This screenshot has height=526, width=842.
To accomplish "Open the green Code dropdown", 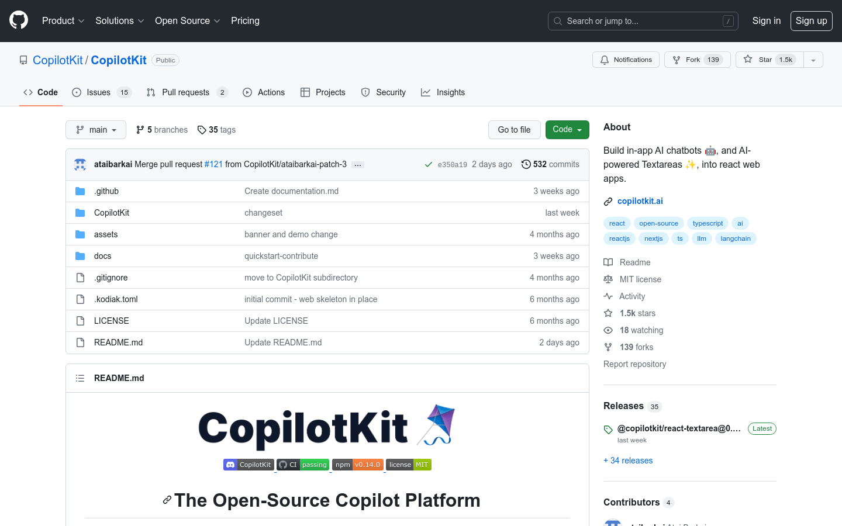I will pos(567,130).
